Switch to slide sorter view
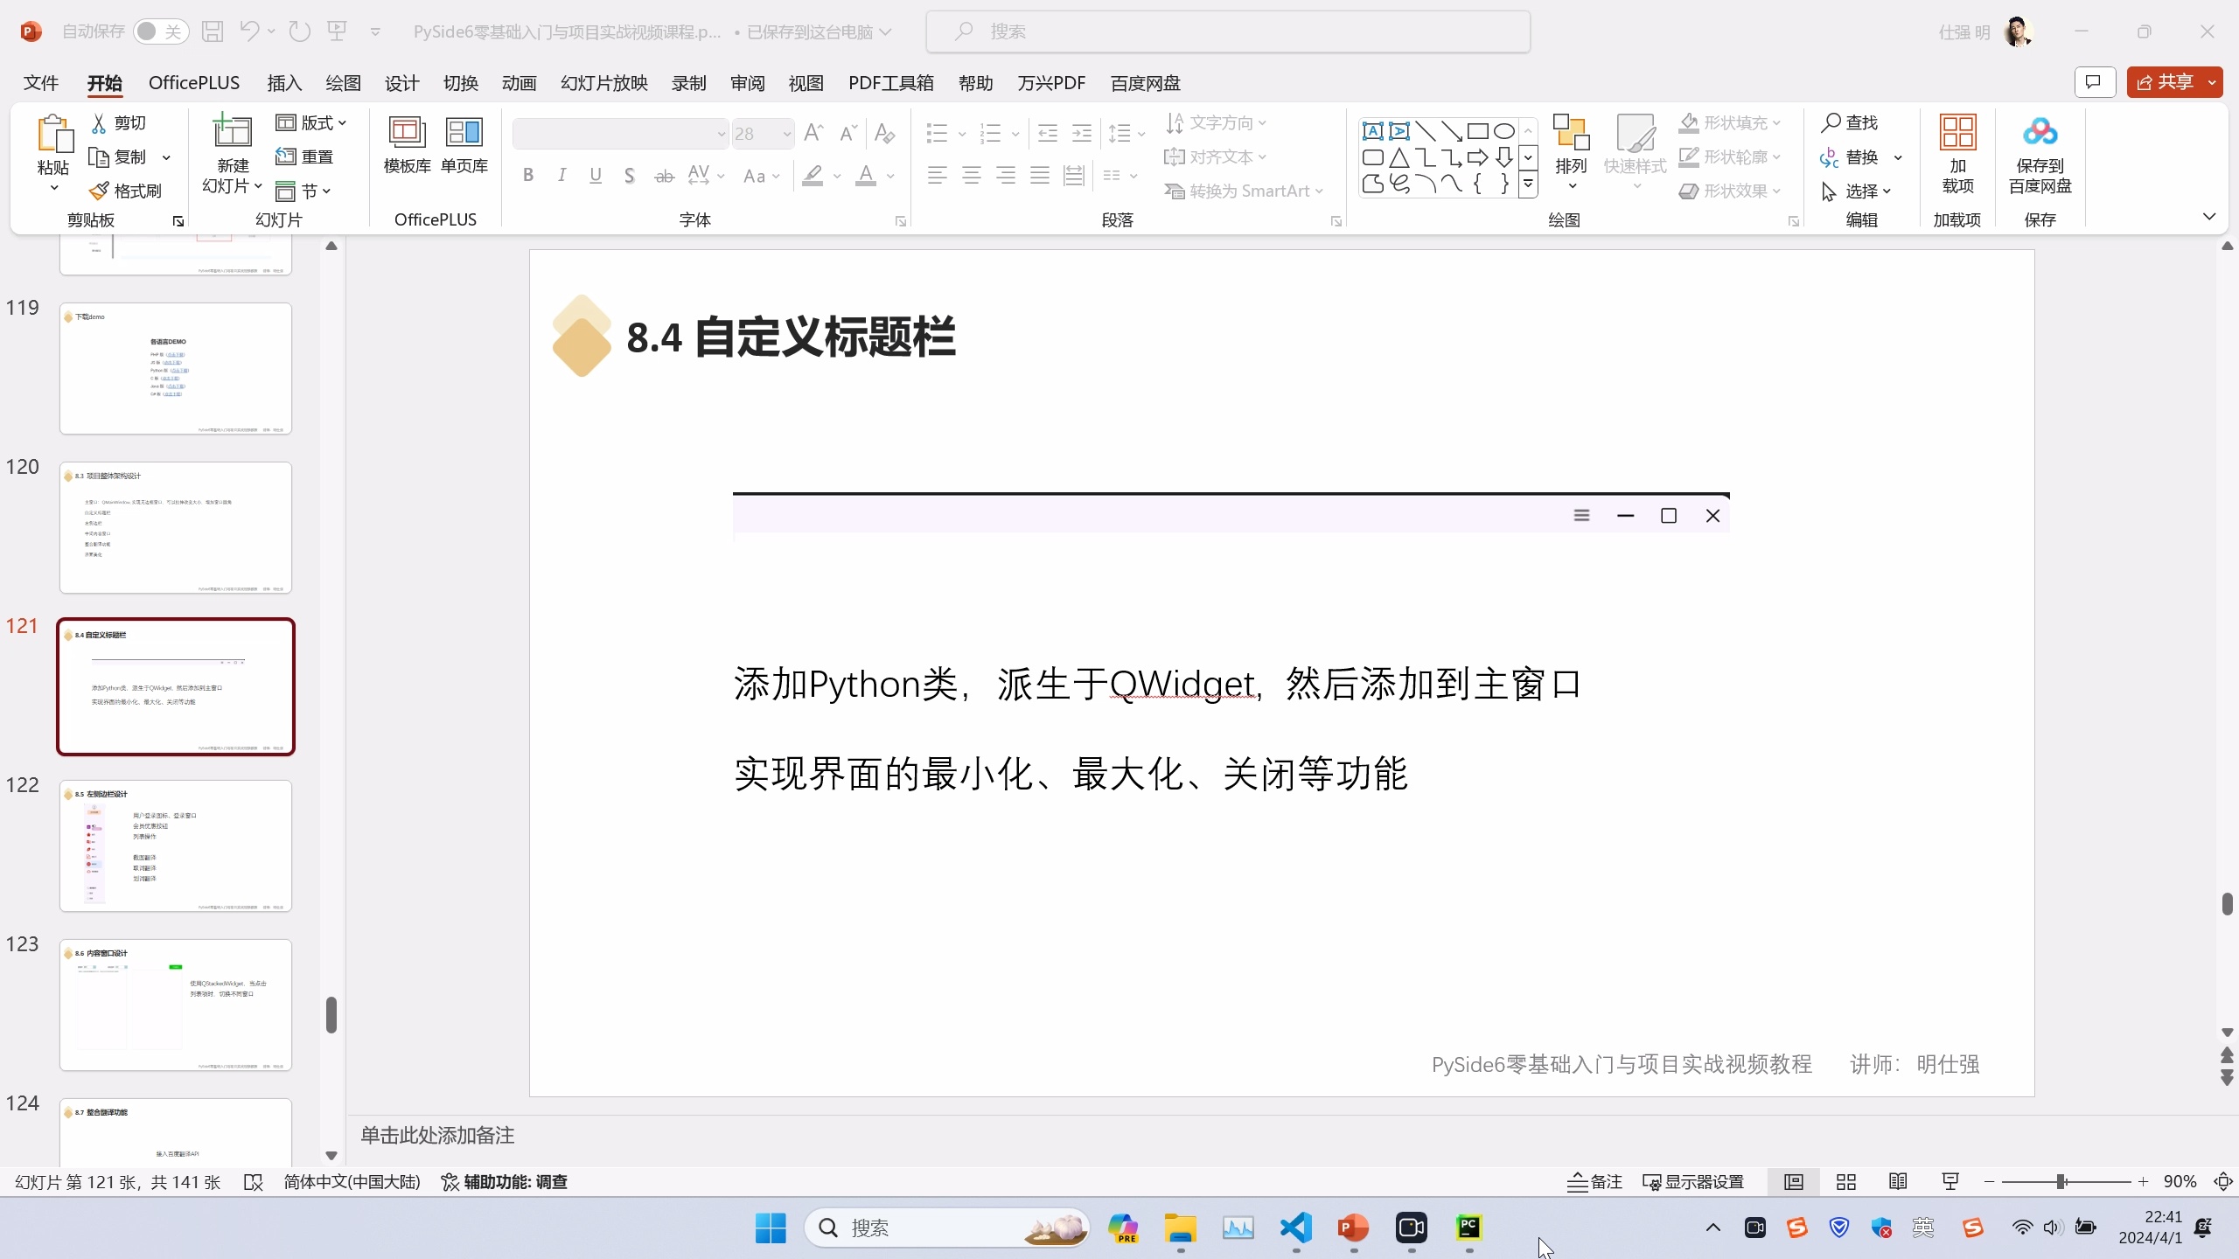This screenshot has width=2239, height=1259. 1846,1182
